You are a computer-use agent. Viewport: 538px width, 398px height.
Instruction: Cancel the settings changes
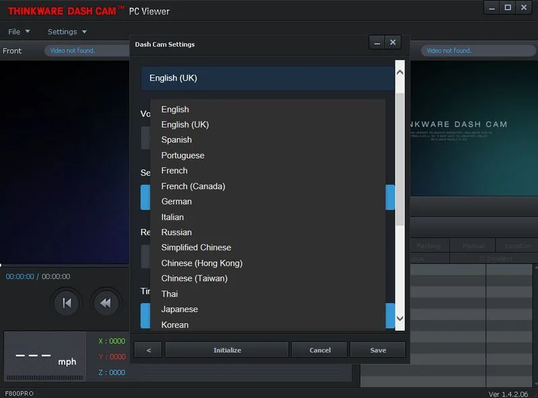tap(319, 350)
